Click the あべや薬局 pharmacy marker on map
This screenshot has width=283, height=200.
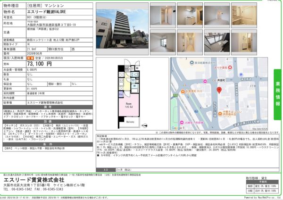(x=230, y=67)
